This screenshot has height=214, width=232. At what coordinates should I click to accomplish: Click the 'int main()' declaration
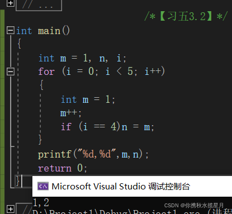(x=43, y=31)
